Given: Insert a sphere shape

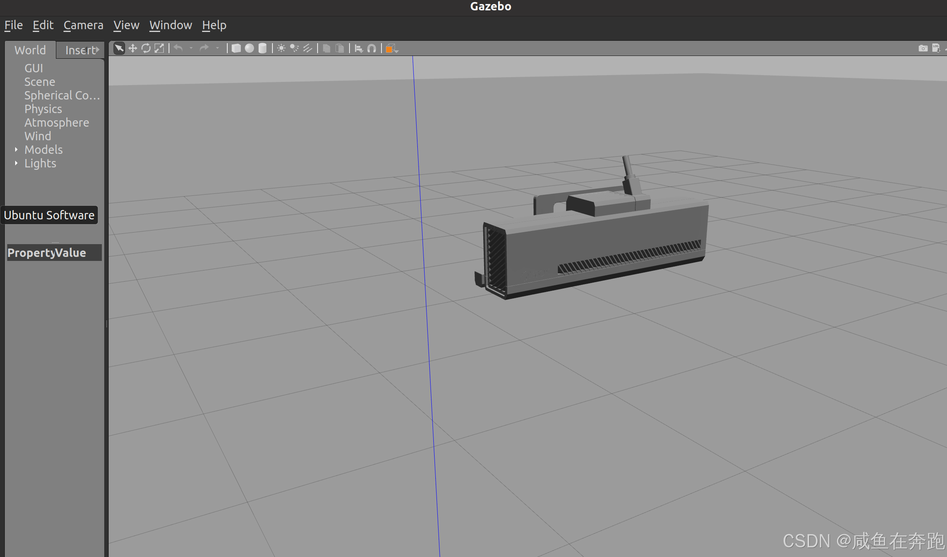Looking at the screenshot, I should pyautogui.click(x=249, y=48).
